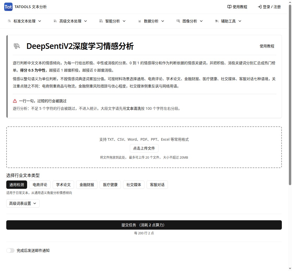Submit task with 提交任务 button
The height and width of the screenshot is (271, 292).
tap(144, 225)
